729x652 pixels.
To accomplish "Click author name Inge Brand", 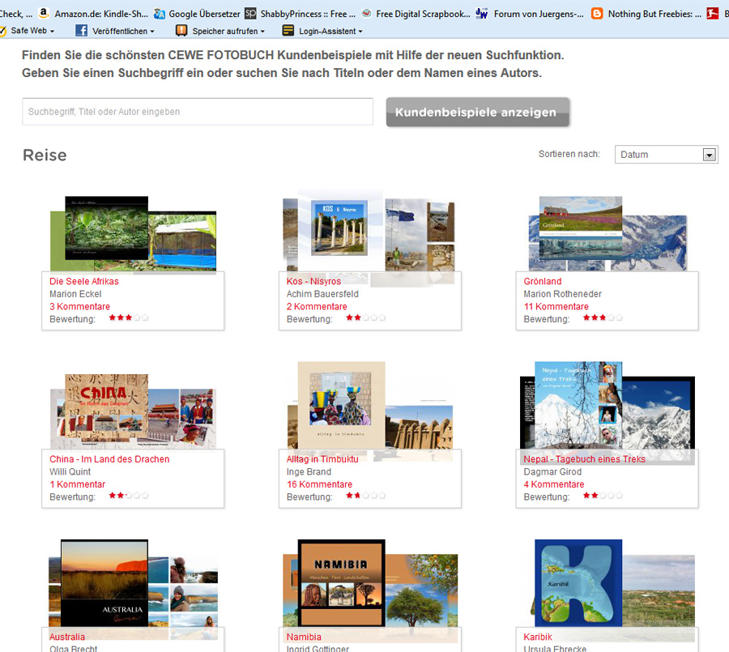I will (309, 471).
